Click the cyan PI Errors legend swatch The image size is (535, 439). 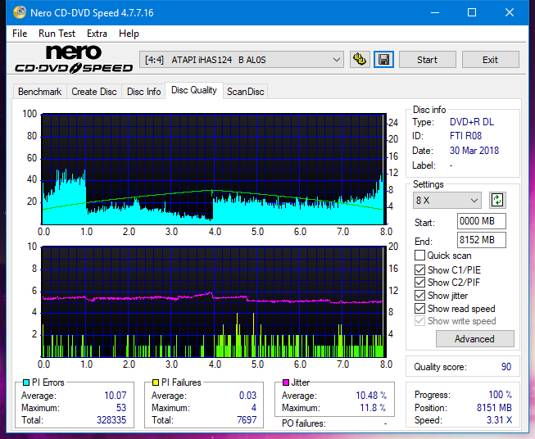point(26,382)
